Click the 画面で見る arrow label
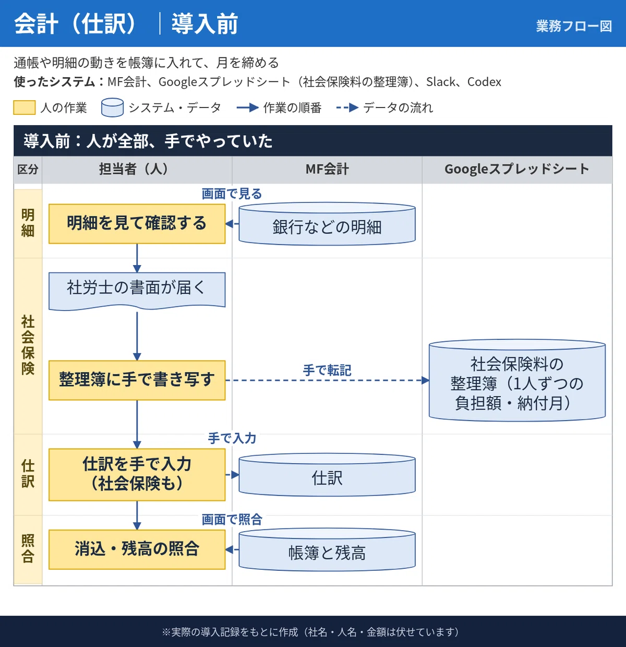 coord(232,194)
